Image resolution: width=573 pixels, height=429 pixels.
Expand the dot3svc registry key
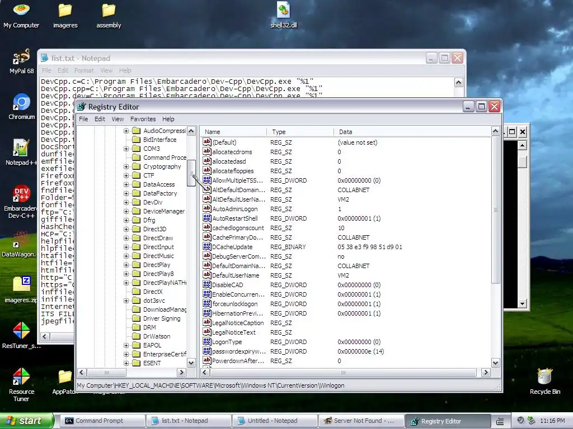[126, 301]
